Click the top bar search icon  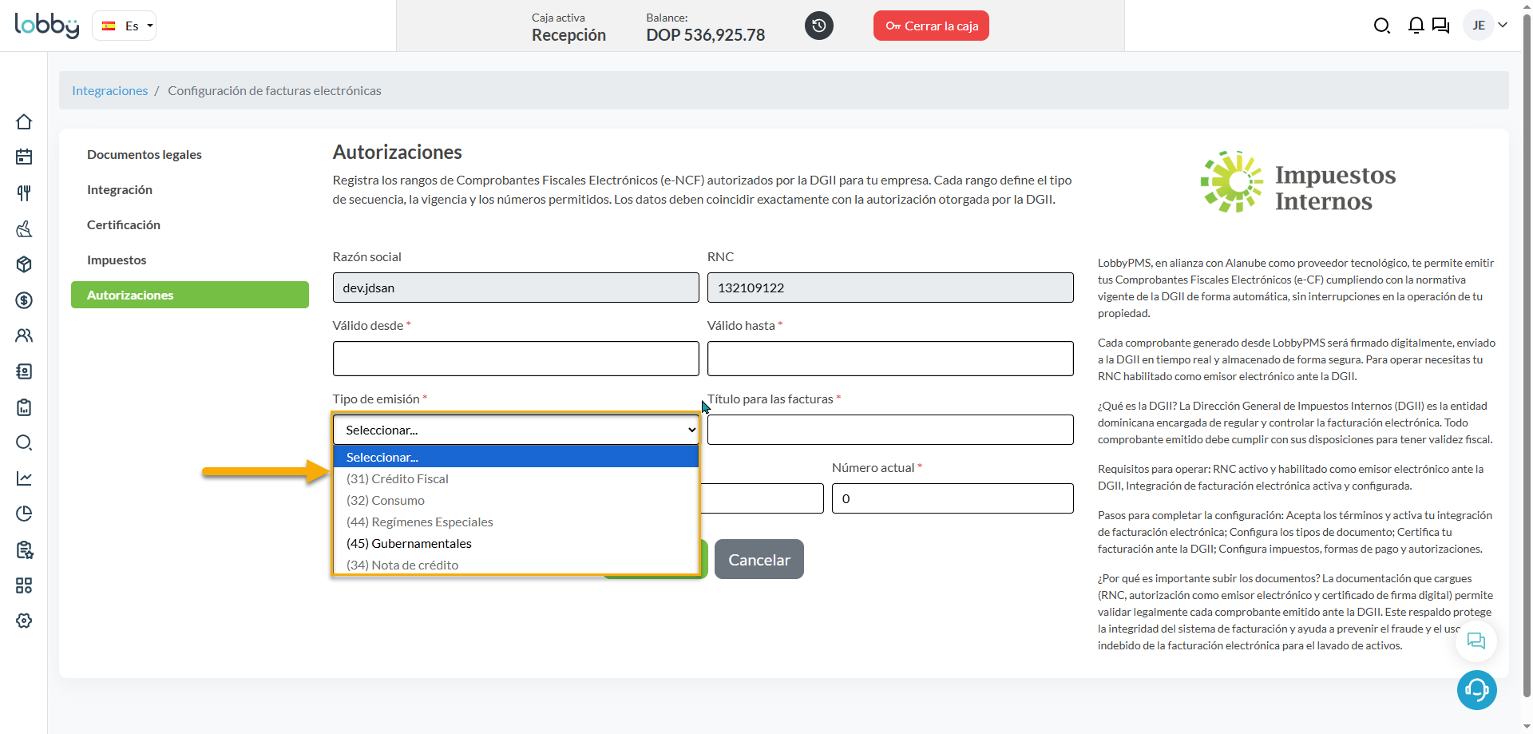pyautogui.click(x=1381, y=26)
